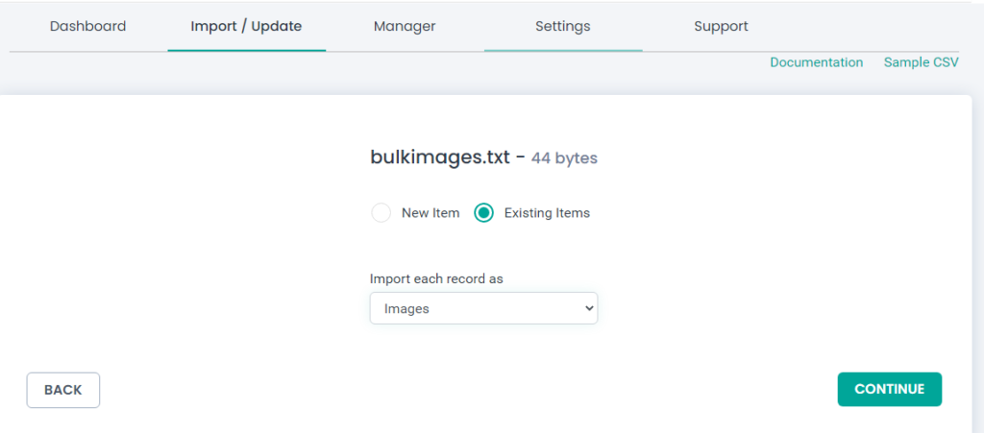Expand the Import each record as dropdown
The height and width of the screenshot is (433, 984).
pyautogui.click(x=484, y=308)
